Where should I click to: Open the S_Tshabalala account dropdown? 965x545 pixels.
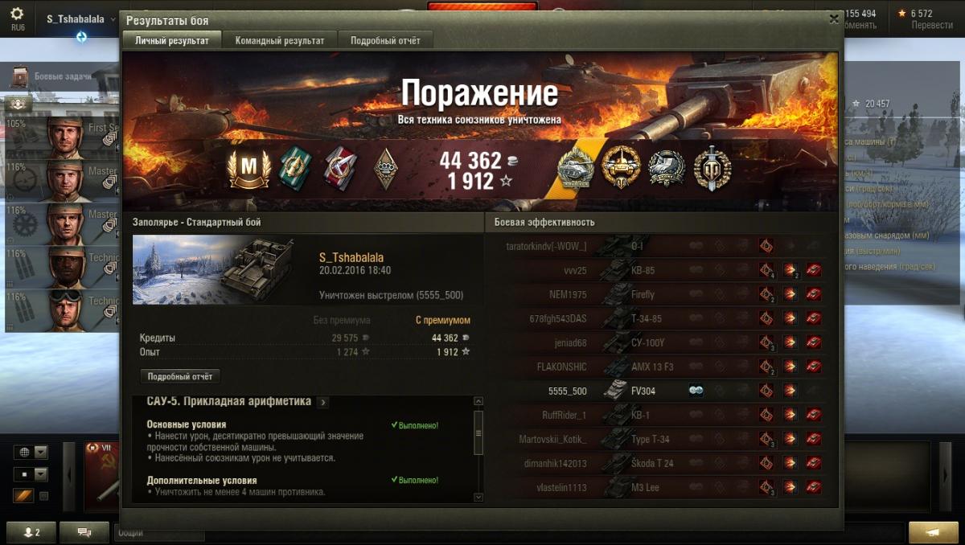[80, 18]
